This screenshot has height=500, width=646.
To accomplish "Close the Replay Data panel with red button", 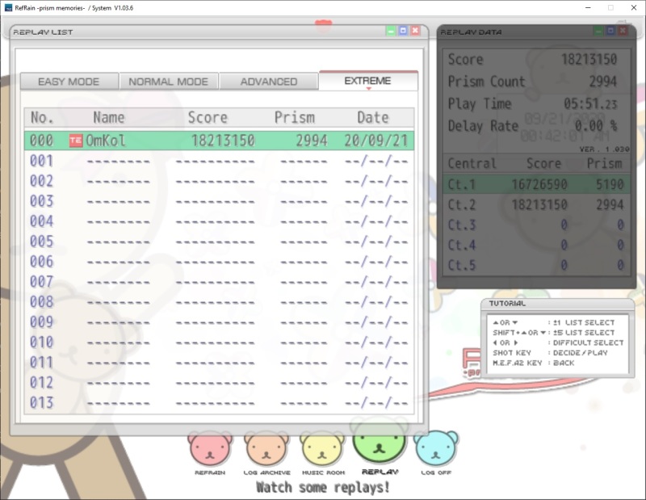I will pyautogui.click(x=623, y=31).
